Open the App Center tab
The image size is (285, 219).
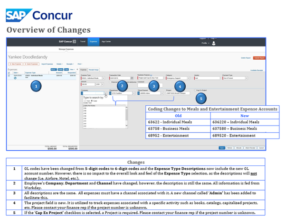click(x=106, y=42)
